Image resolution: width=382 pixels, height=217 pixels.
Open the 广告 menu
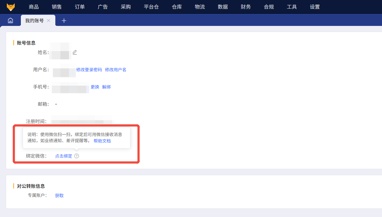click(x=102, y=7)
